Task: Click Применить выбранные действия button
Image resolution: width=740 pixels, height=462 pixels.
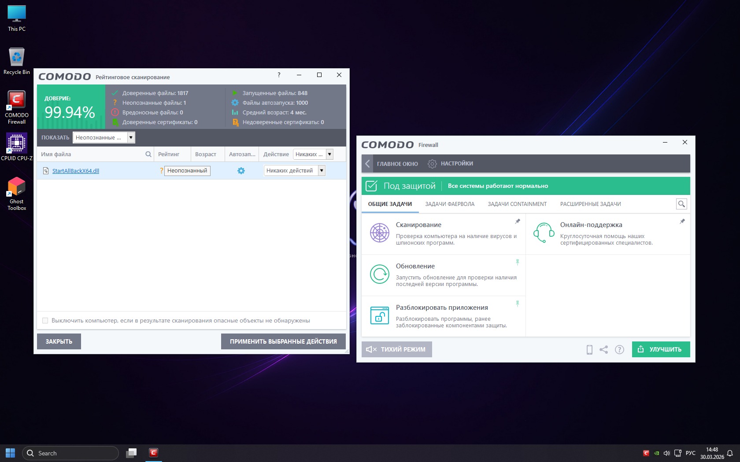Action: click(283, 341)
